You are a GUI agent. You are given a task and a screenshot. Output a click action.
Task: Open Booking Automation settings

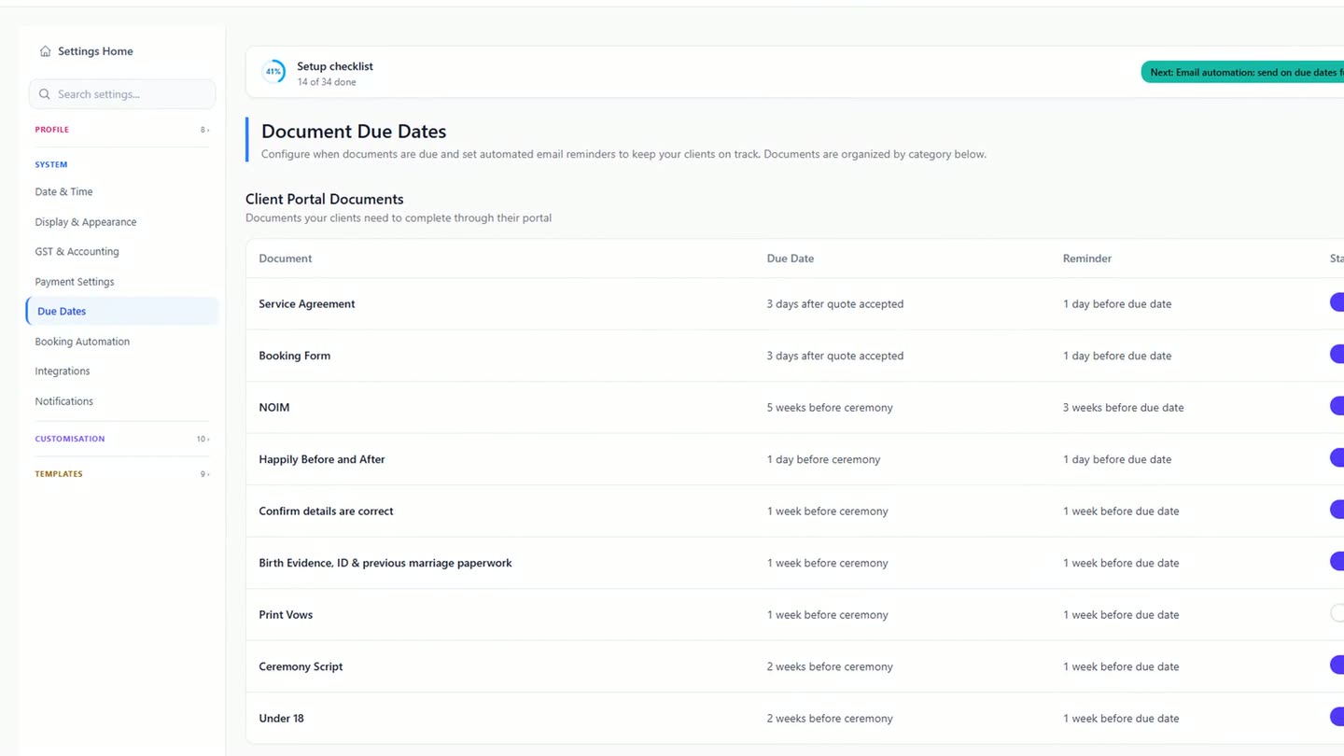[82, 342]
